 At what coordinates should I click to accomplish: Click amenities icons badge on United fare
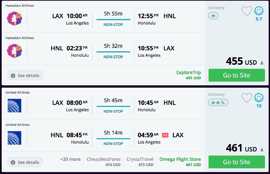[218, 102]
